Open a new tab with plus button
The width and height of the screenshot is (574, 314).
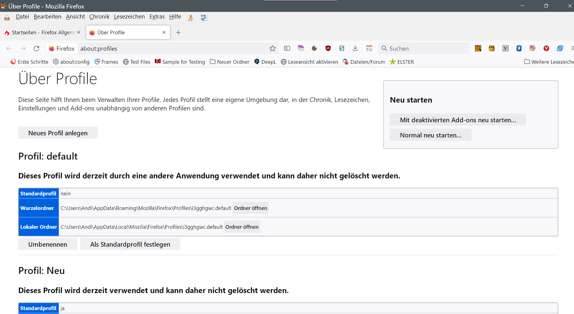(x=178, y=32)
